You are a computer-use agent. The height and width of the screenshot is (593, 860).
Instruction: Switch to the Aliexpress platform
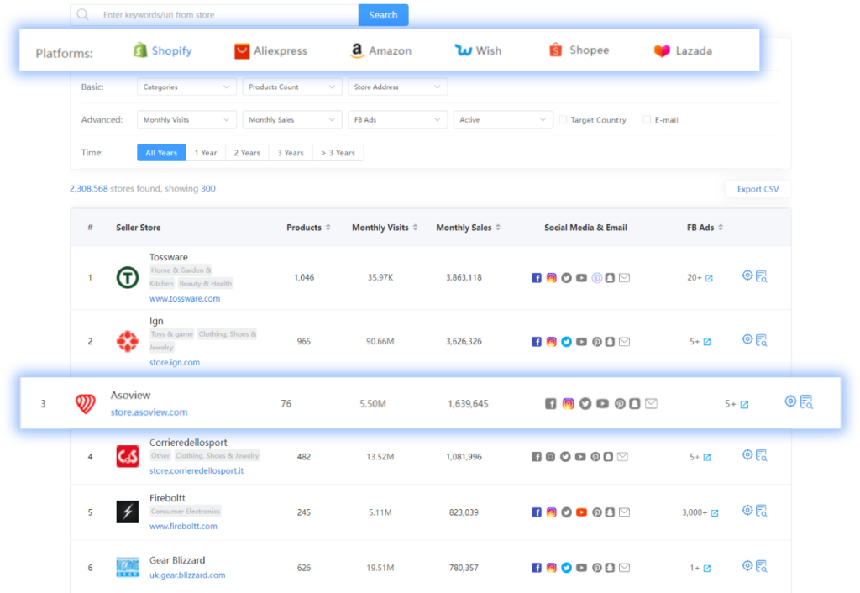[270, 50]
